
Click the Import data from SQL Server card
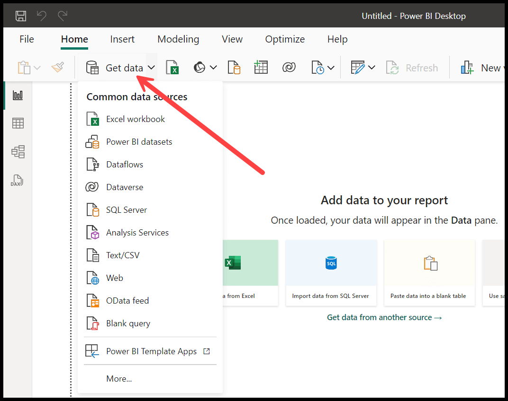331,273
